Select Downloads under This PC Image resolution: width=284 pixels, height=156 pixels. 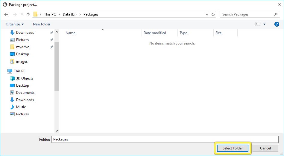(x=25, y=100)
